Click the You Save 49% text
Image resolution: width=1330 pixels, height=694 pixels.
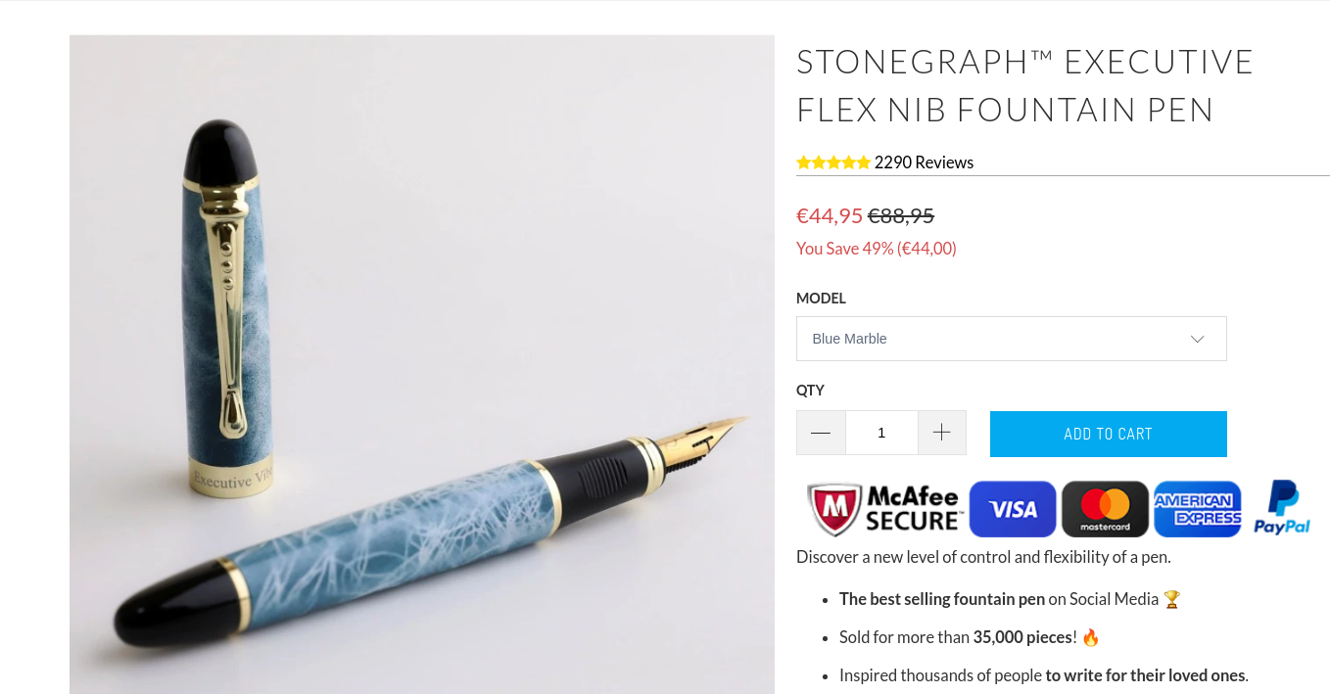coord(877,249)
